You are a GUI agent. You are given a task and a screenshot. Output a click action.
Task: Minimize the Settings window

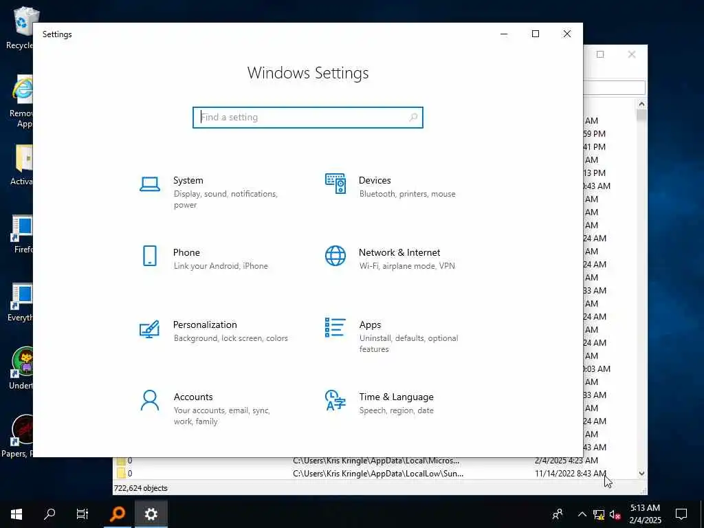pyautogui.click(x=504, y=34)
